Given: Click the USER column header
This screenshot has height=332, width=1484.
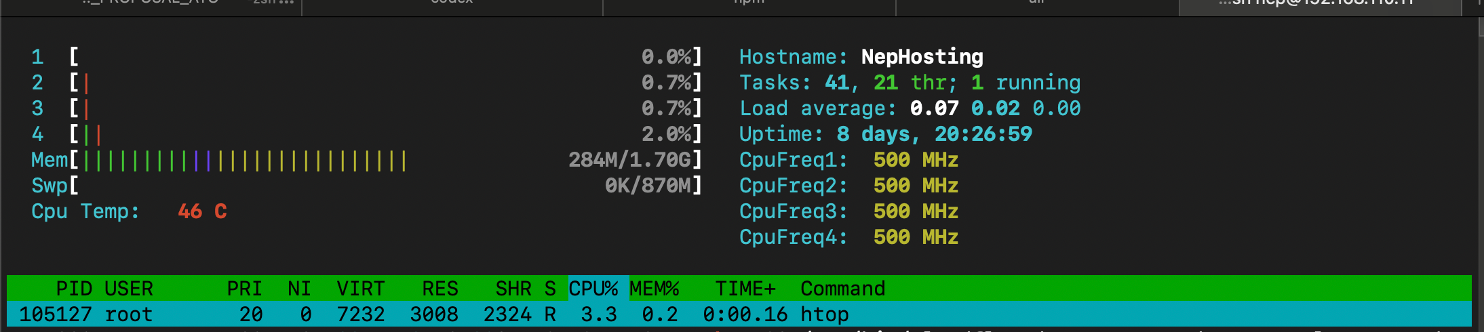Looking at the screenshot, I should click(x=129, y=289).
